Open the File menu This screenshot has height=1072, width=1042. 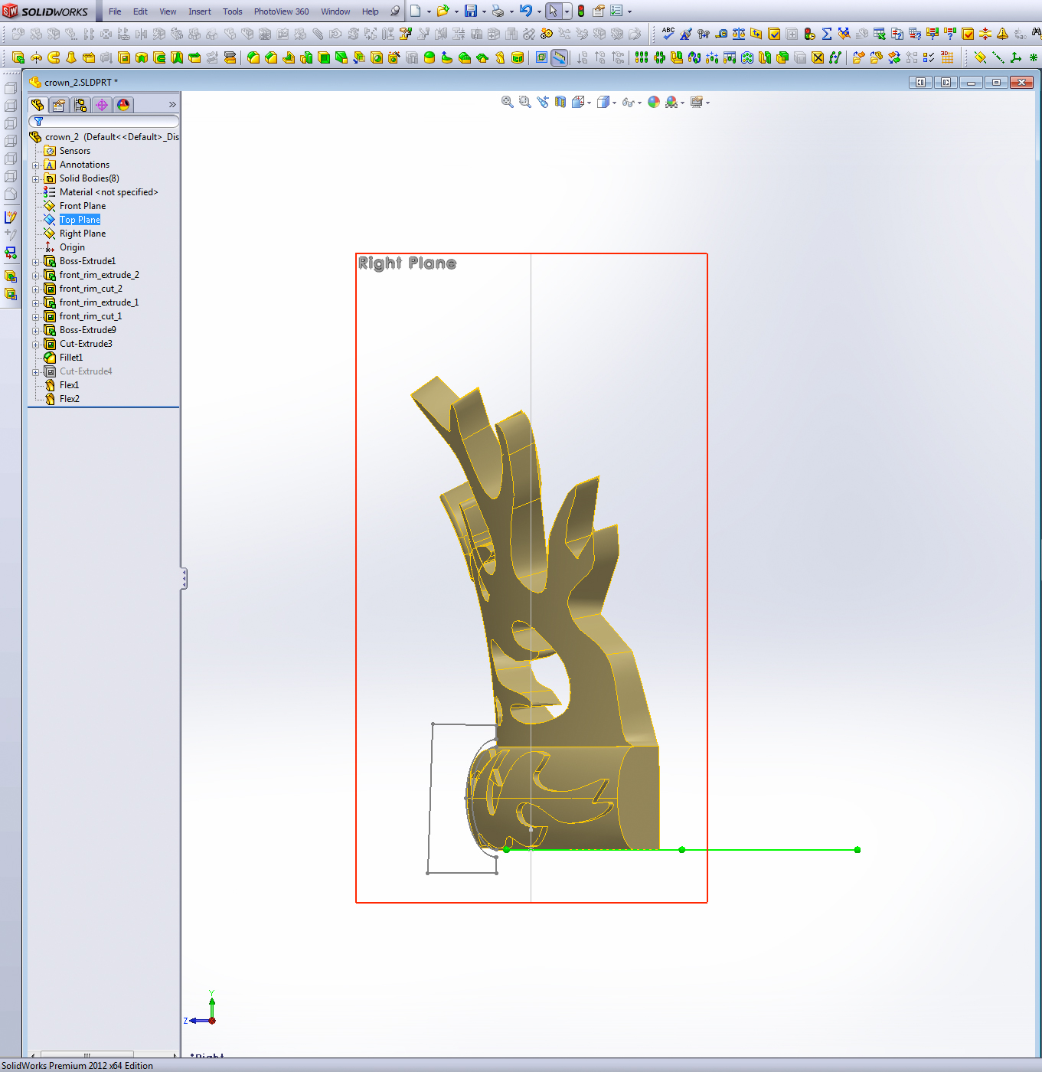click(x=115, y=11)
